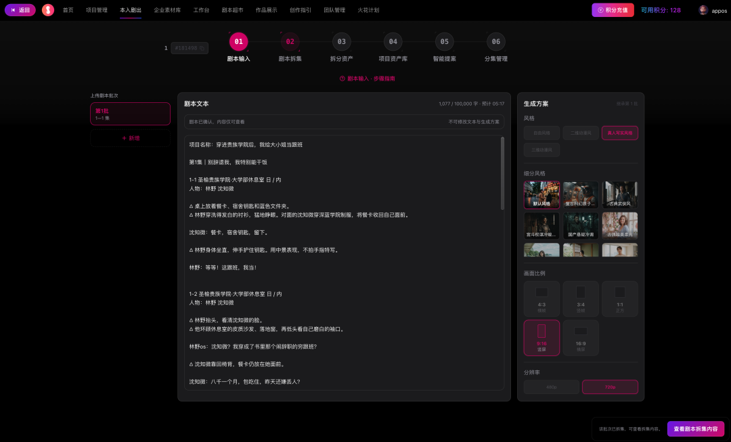Open the 剧本超市 nav item
The image size is (731, 442).
232,9
